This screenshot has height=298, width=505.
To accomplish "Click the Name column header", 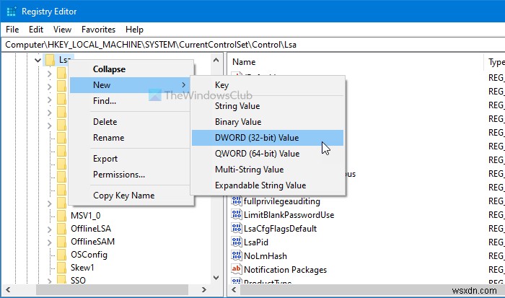I will (x=245, y=62).
